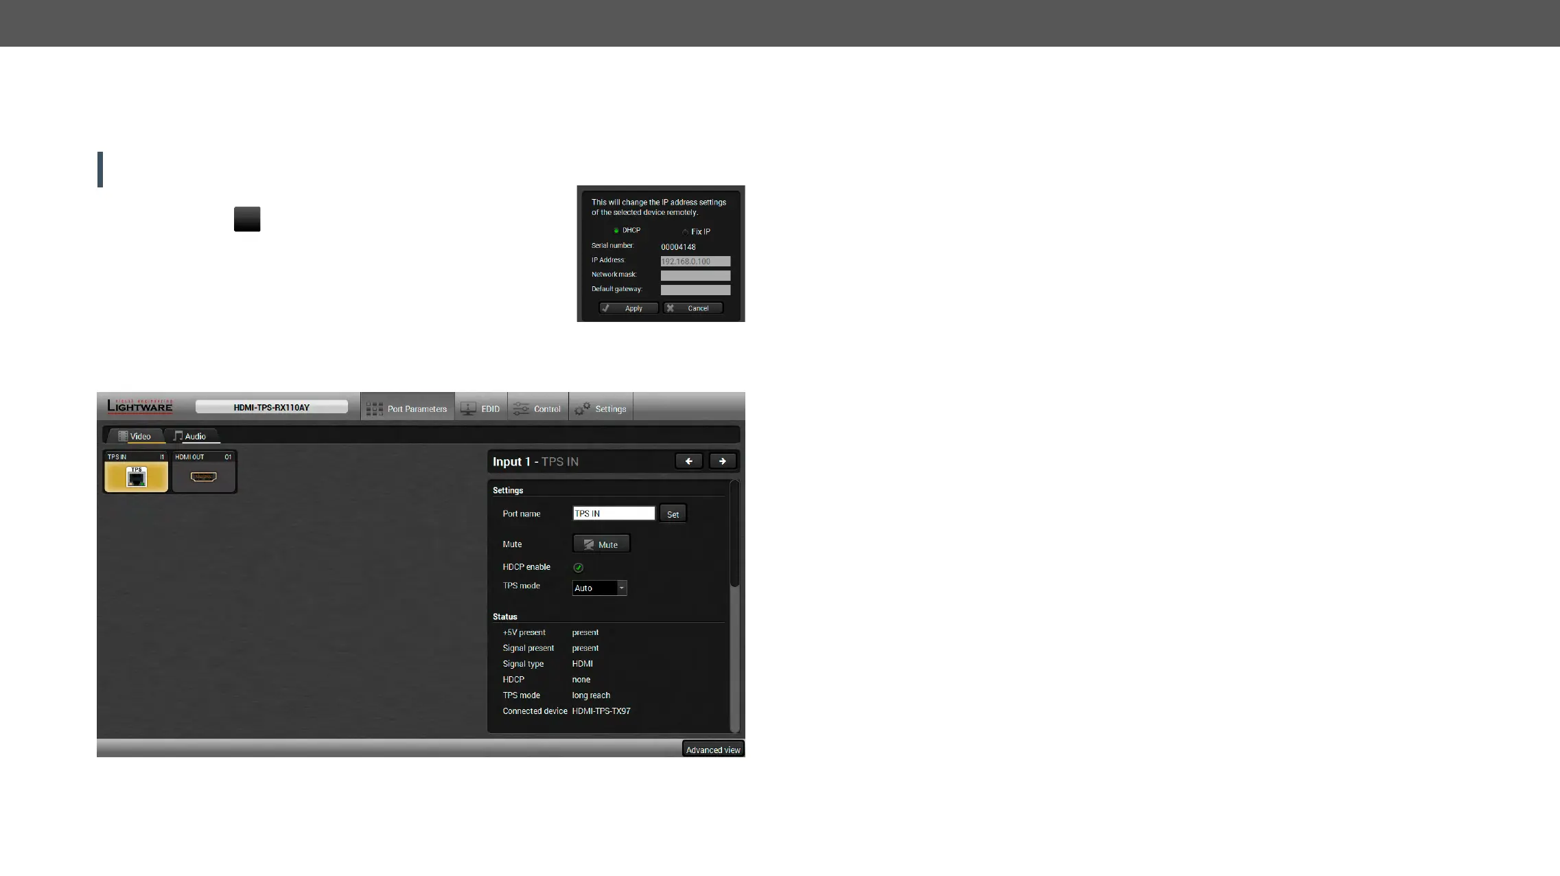Select the Fix IP radio option
Image resolution: width=1560 pixels, height=876 pixels.
[685, 232]
